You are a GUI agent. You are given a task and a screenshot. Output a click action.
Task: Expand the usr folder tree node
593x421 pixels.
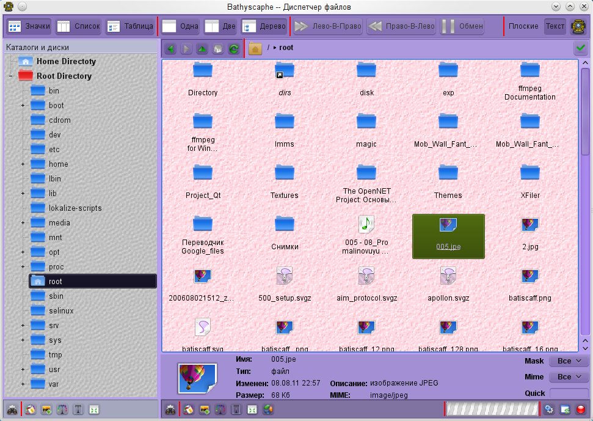coord(23,370)
